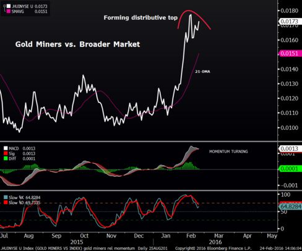Select the 'Forming distributive top' annotation
This screenshot has height=251, width=302.
pyautogui.click(x=140, y=18)
